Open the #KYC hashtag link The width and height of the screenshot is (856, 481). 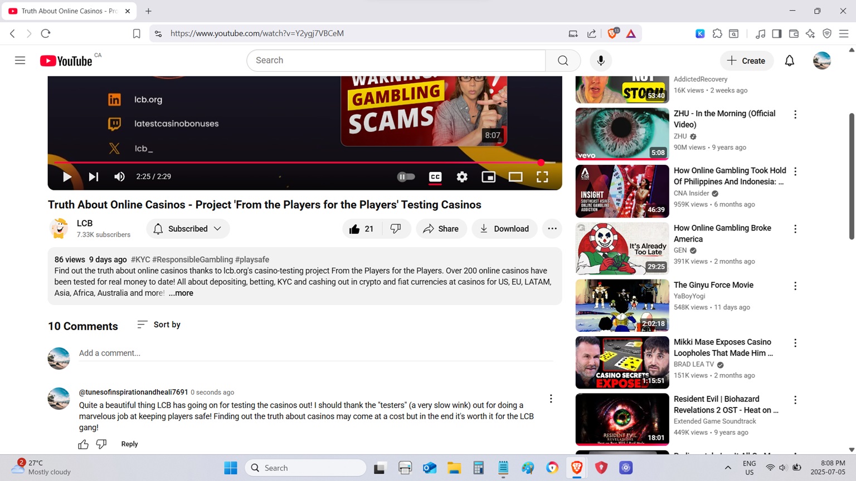[140, 259]
